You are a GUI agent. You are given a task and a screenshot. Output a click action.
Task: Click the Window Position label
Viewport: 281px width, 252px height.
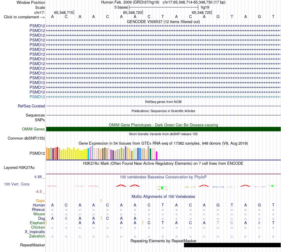31,2
